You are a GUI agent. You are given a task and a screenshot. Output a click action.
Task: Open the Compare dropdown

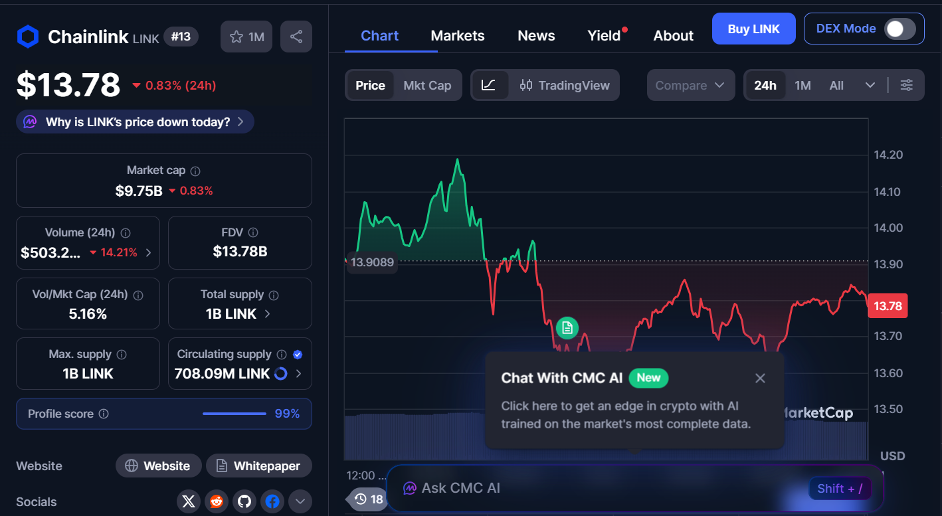pos(691,85)
